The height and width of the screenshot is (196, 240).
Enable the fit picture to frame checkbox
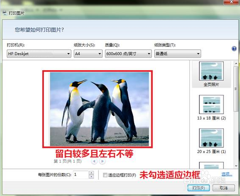(105, 175)
